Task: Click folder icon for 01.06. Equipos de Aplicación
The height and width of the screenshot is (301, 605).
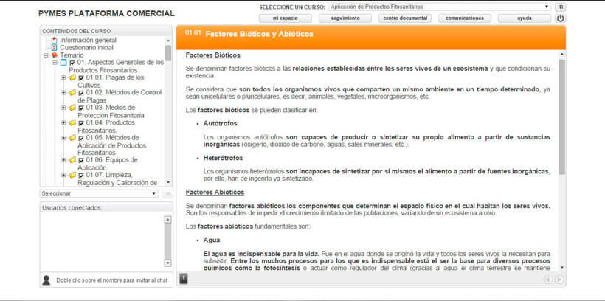Action: (x=72, y=160)
